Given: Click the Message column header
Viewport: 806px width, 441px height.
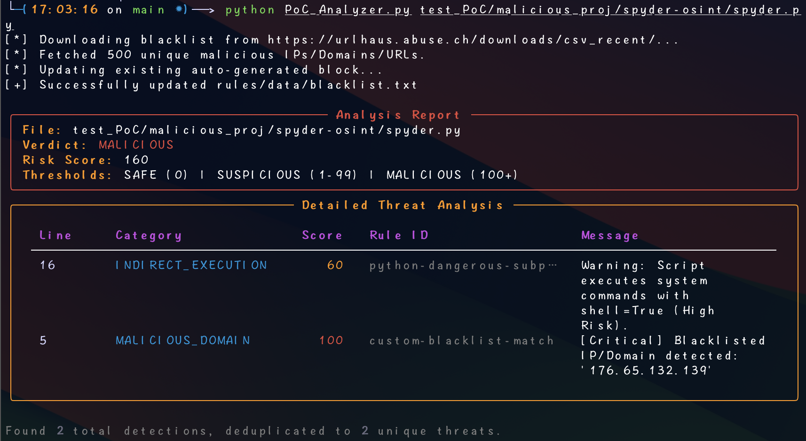Looking at the screenshot, I should [609, 235].
